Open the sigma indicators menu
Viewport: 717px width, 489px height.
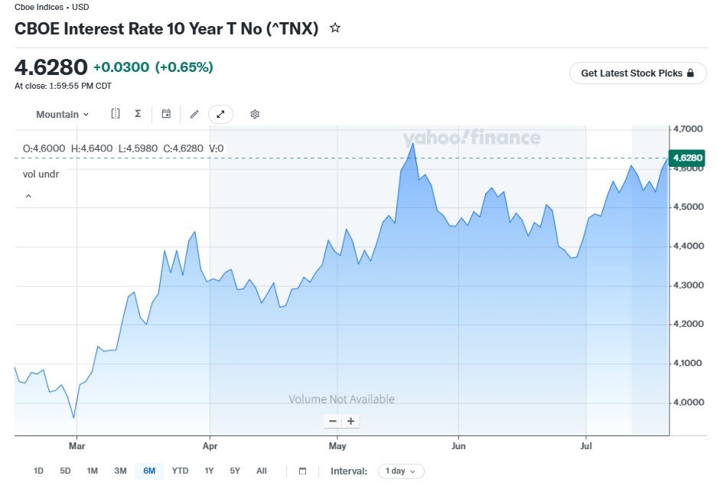tap(138, 113)
